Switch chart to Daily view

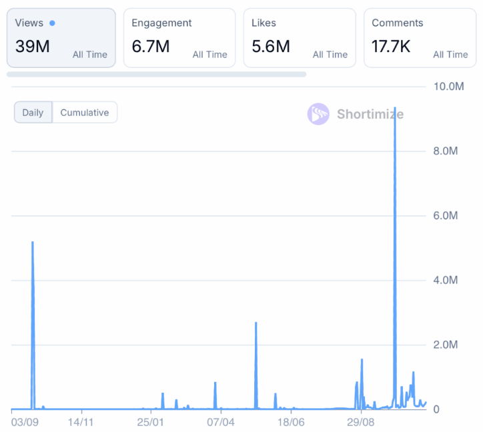pyautogui.click(x=33, y=113)
